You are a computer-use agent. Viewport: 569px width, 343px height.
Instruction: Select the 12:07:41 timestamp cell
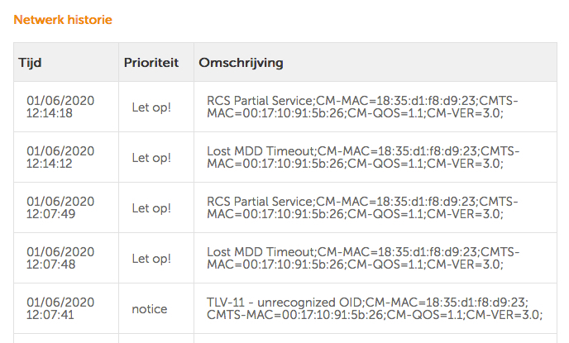pos(60,309)
